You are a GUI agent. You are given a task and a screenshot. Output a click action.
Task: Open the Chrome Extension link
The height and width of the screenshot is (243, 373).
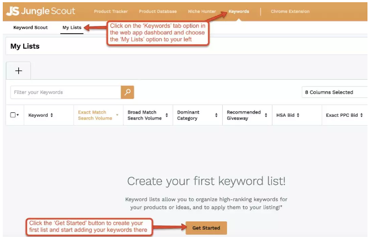click(290, 11)
